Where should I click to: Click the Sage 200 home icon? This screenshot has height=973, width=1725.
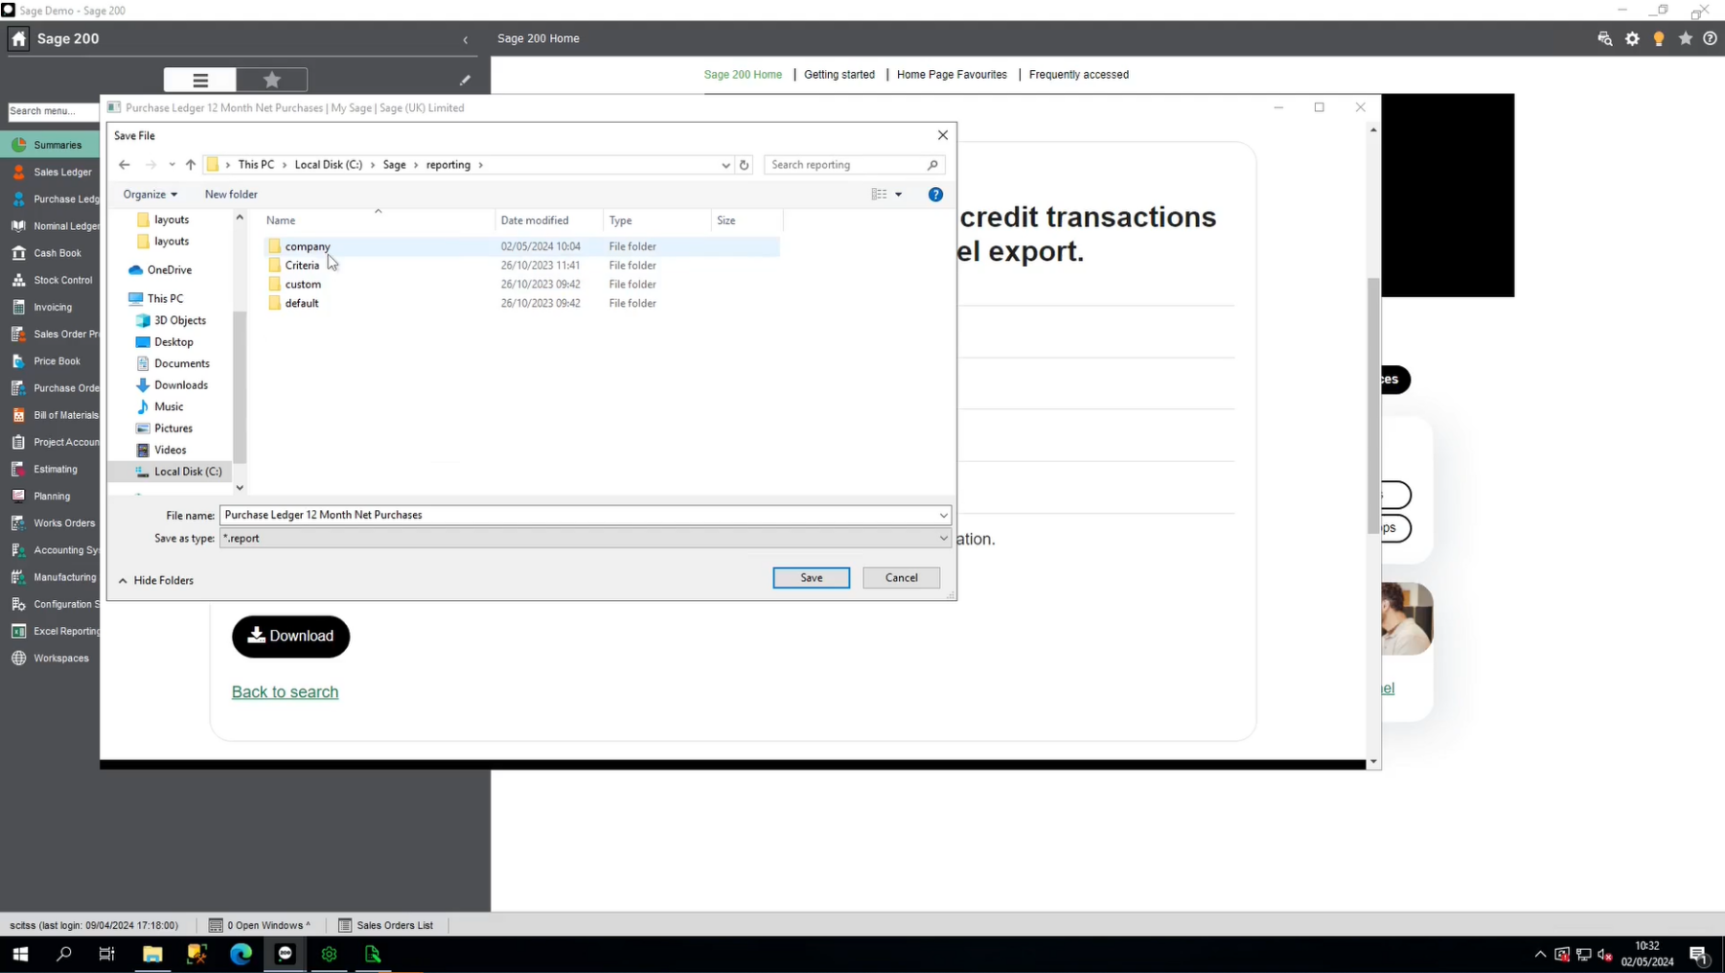click(x=19, y=39)
